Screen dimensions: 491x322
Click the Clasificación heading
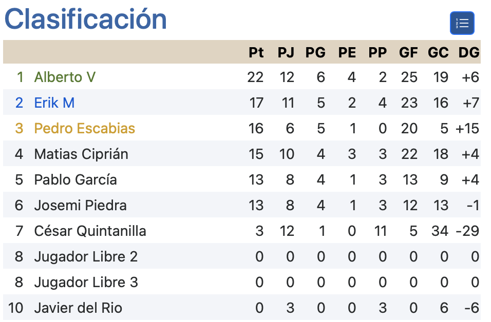tap(85, 19)
